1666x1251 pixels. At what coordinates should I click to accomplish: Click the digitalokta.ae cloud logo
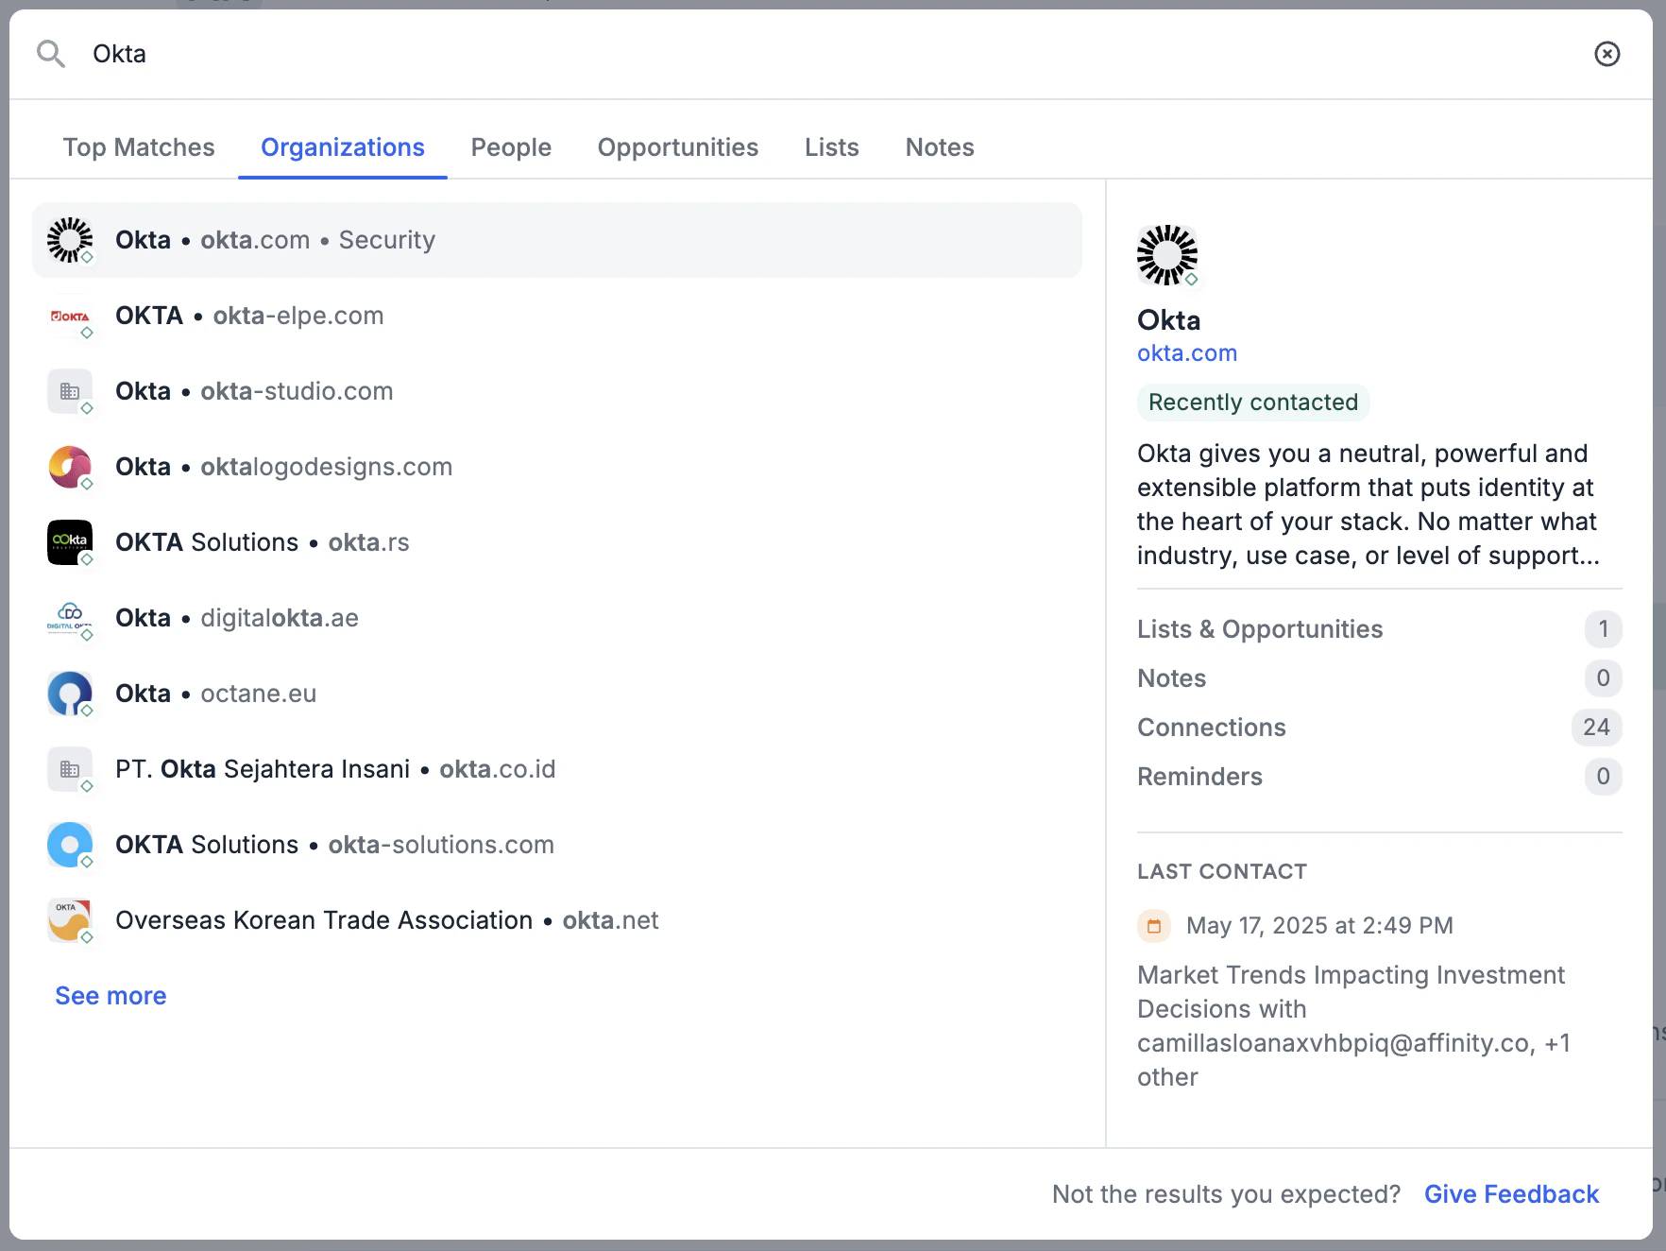tap(70, 618)
